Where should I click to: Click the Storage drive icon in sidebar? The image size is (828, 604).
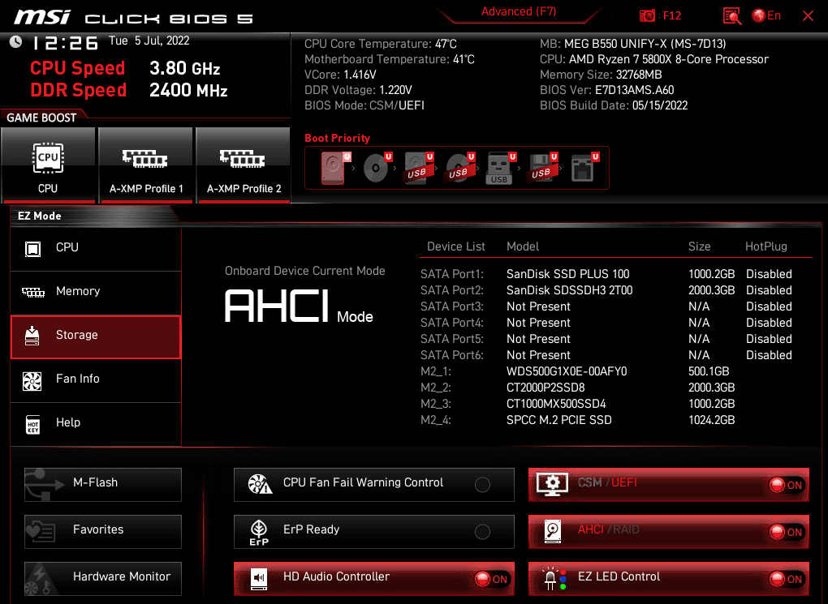(32, 336)
